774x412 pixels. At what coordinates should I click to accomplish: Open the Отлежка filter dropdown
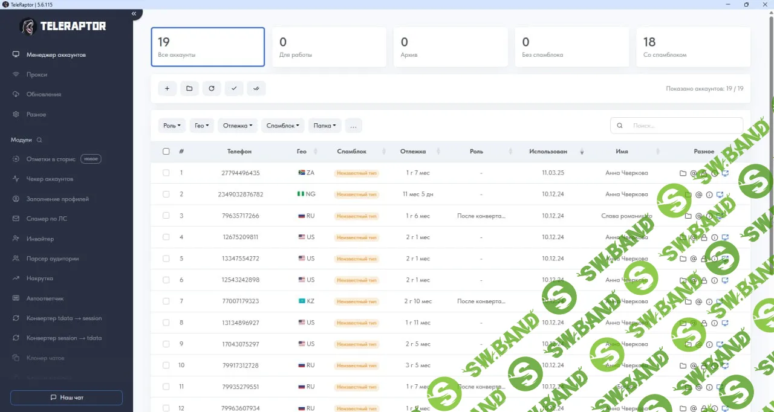pos(237,126)
